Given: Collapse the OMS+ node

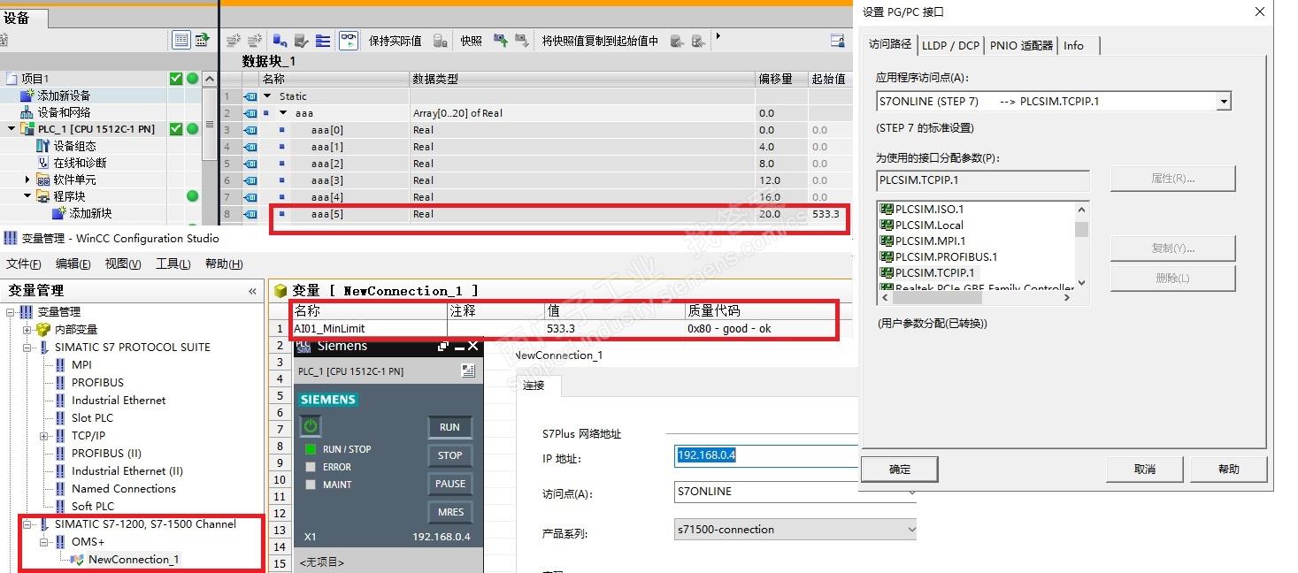Looking at the screenshot, I should pos(43,542).
